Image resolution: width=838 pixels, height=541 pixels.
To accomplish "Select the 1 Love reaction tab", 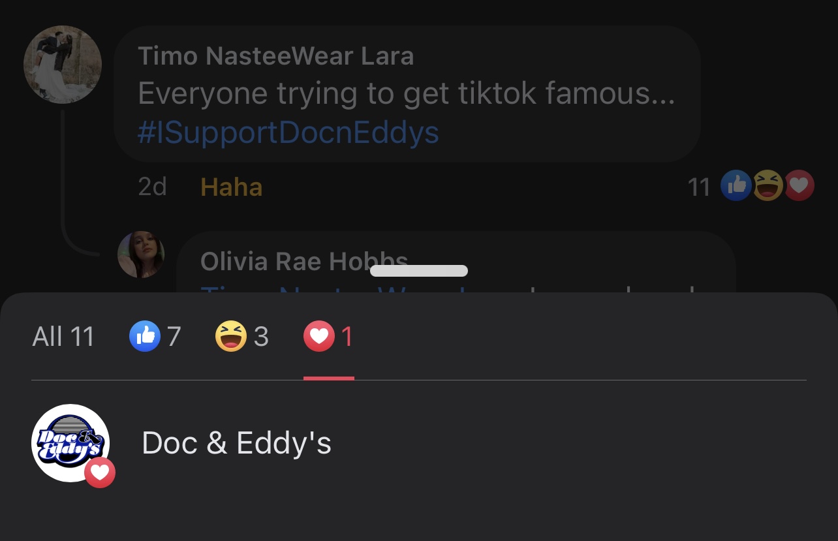I will pos(328,337).
